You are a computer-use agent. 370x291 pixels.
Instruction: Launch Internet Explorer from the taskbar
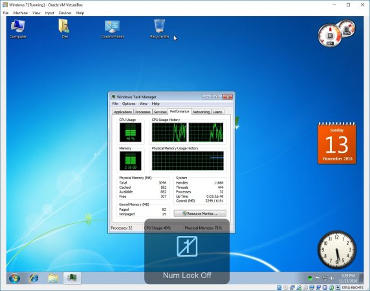tap(34, 278)
